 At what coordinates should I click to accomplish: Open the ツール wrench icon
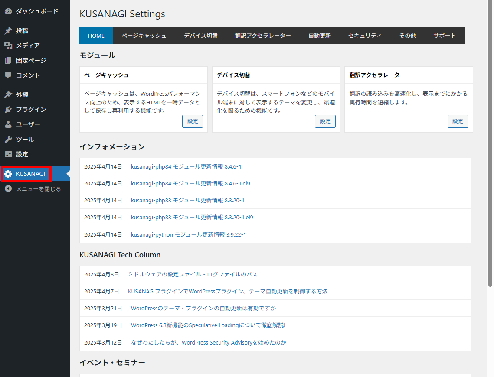click(8, 139)
